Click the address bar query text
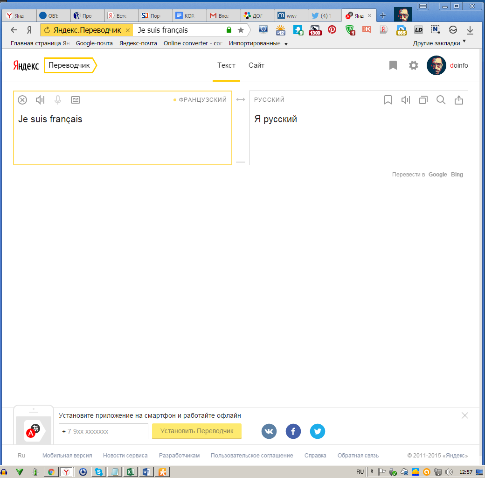 (163, 30)
